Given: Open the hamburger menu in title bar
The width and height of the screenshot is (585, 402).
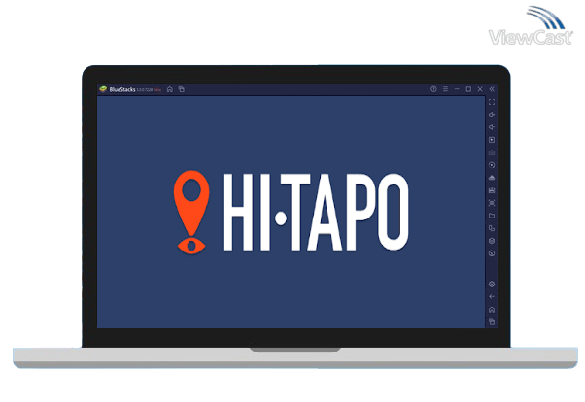Looking at the screenshot, I should click(445, 89).
